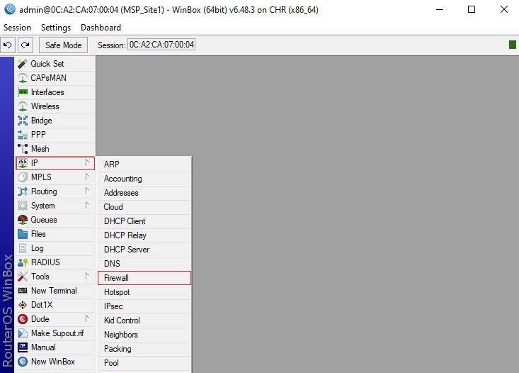Open the Settings menu
The height and width of the screenshot is (373, 519).
[56, 28]
